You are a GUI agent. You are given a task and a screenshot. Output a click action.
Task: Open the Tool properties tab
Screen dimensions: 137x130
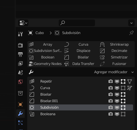[x=20, y=34]
